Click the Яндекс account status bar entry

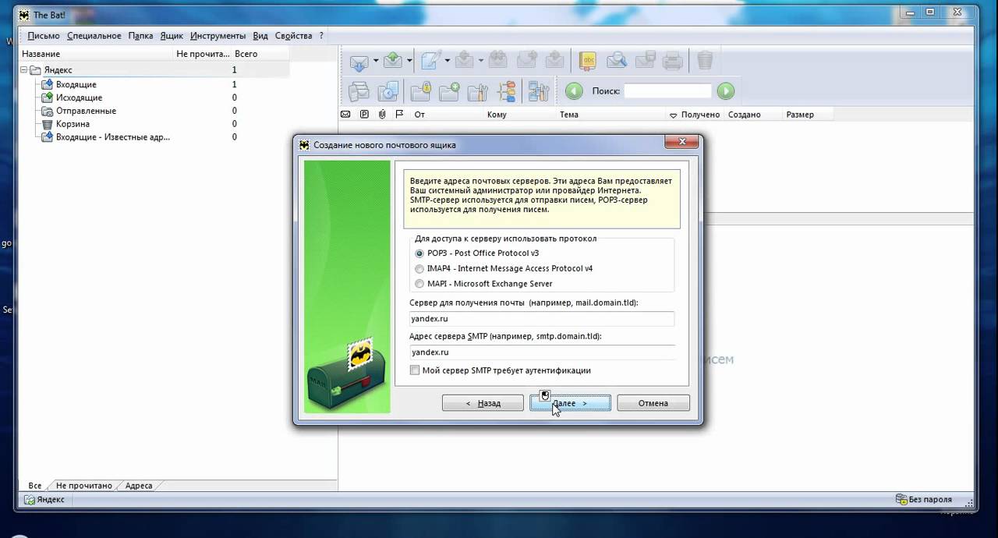pos(44,500)
